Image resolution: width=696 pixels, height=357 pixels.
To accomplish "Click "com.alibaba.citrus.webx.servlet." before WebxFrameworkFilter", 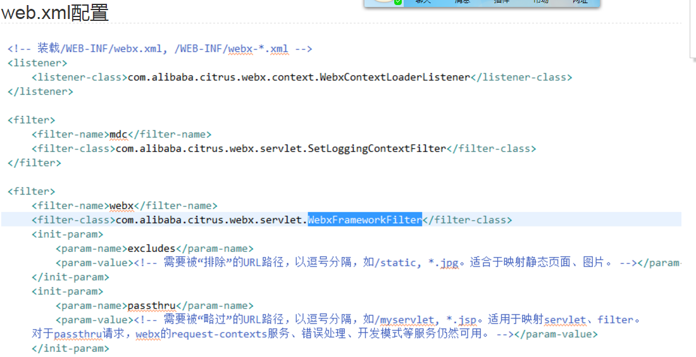I will [212, 220].
